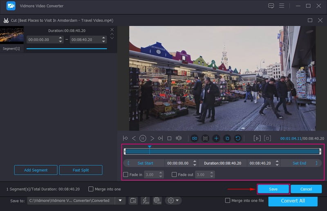Enable the Fade in checkbox

tap(126, 175)
